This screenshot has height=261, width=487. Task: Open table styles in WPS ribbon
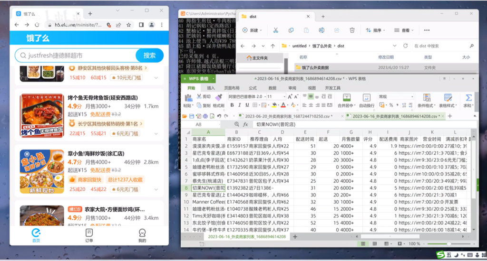pyautogui.click(x=448, y=101)
